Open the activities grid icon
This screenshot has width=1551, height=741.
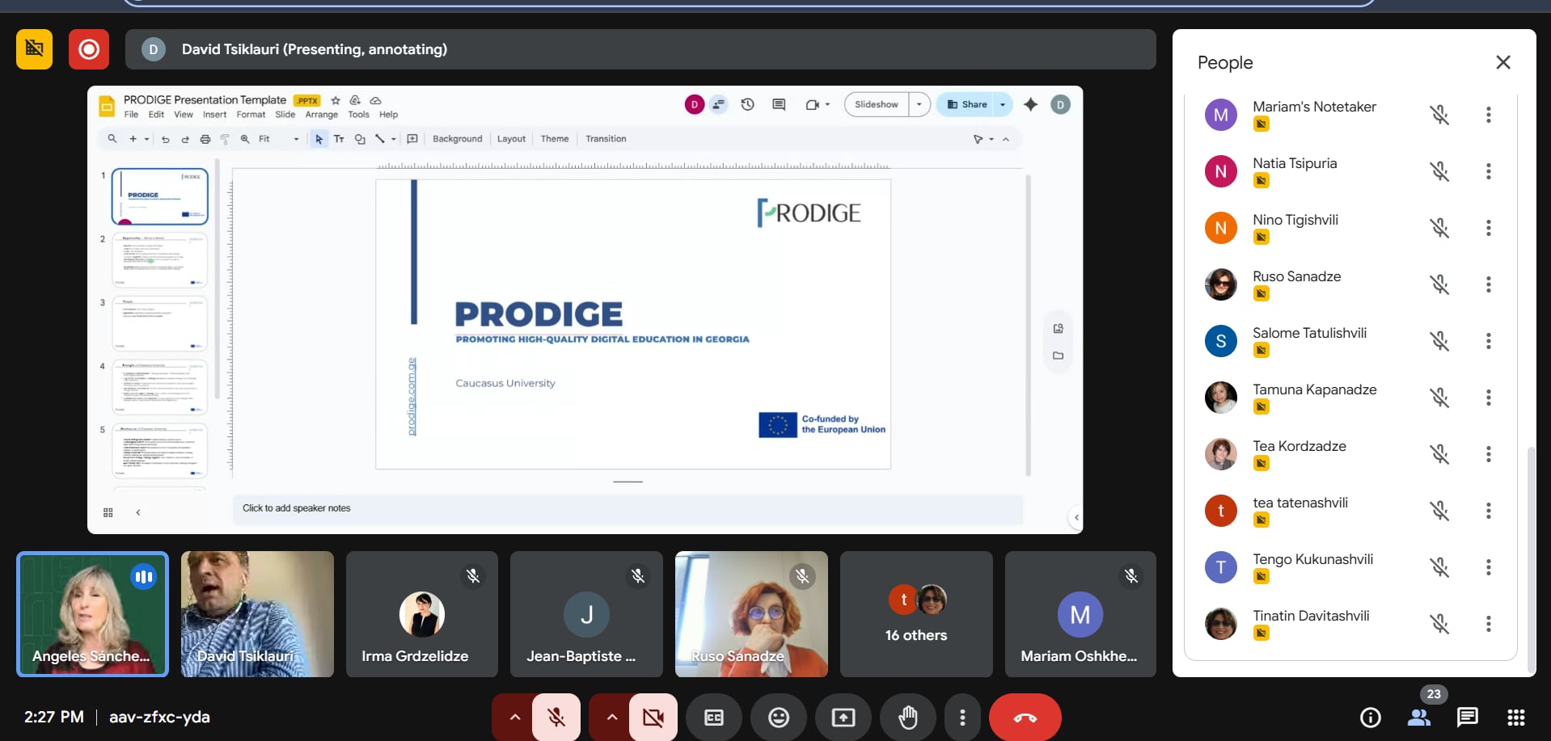1516,718
